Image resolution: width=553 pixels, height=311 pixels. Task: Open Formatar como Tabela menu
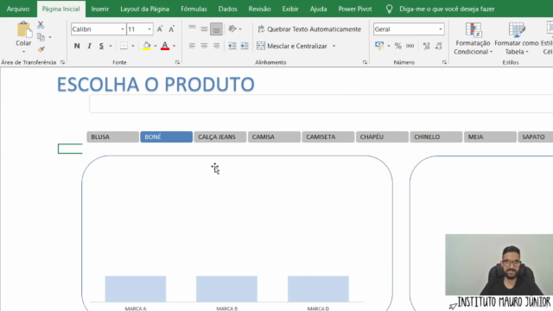point(517,38)
